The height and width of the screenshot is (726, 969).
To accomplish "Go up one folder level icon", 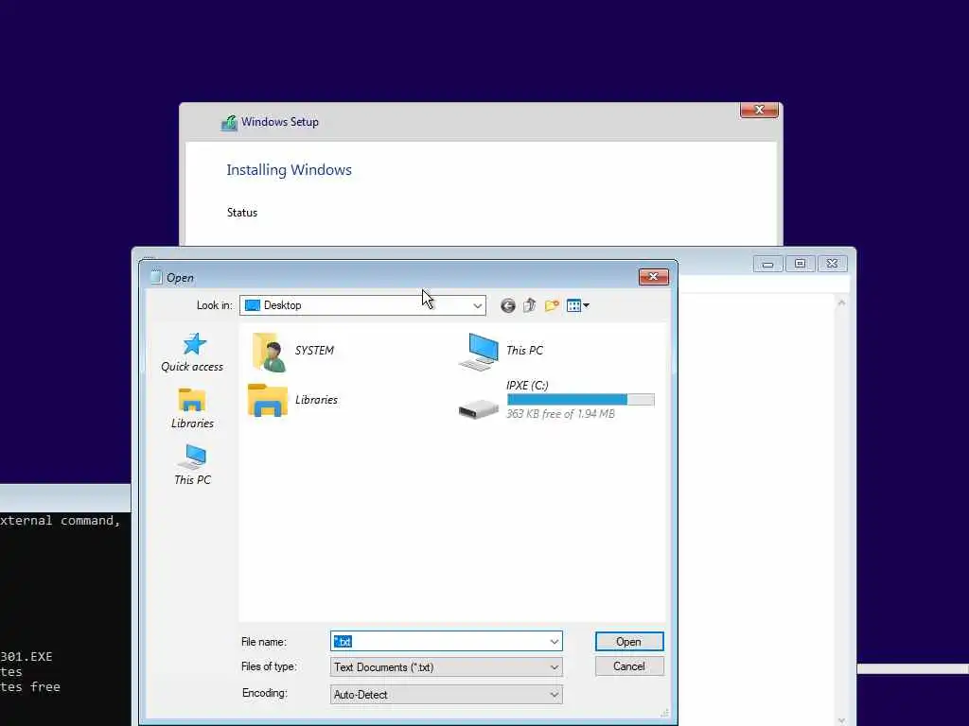I will [530, 305].
